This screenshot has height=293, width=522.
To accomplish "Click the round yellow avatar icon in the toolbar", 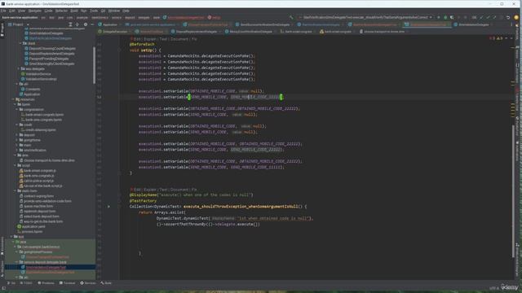I will click(516, 17).
